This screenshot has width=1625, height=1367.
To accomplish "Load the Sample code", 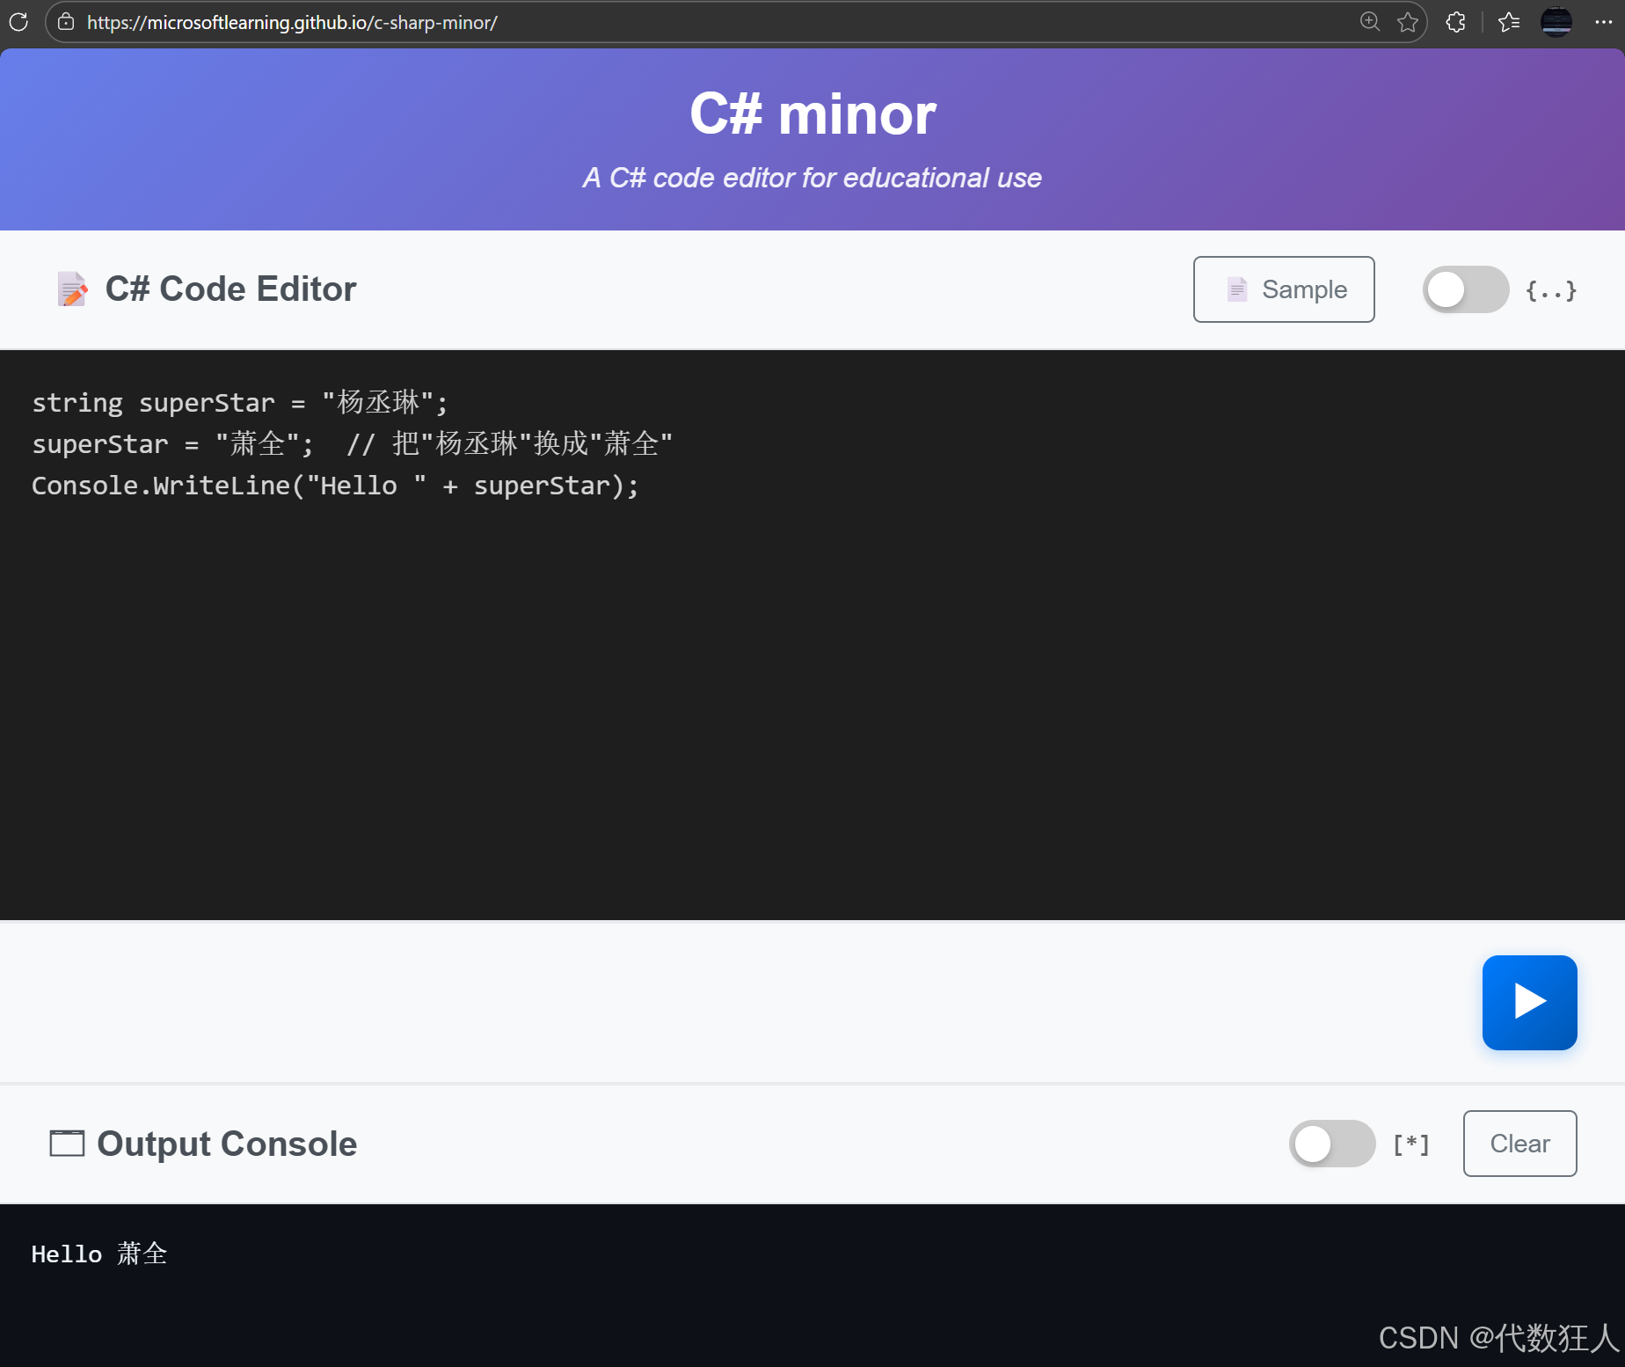I will [x=1284, y=289].
